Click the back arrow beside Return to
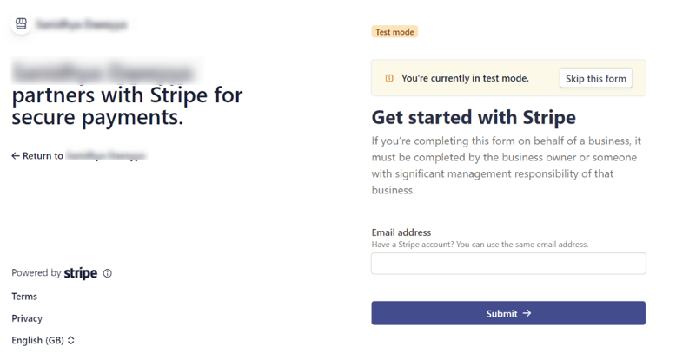The image size is (676, 353). [16, 156]
